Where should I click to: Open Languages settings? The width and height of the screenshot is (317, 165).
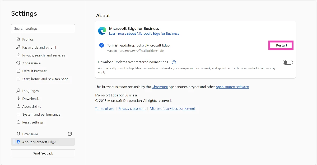pyautogui.click(x=30, y=91)
